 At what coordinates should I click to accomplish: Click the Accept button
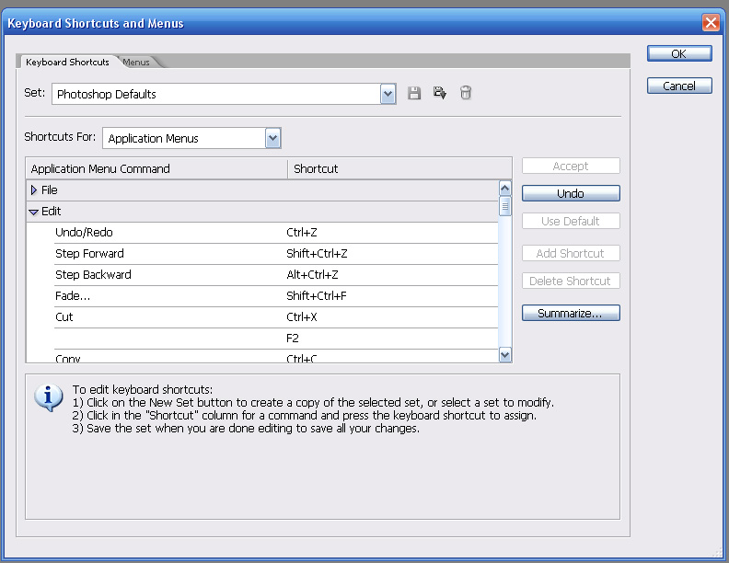[571, 166]
